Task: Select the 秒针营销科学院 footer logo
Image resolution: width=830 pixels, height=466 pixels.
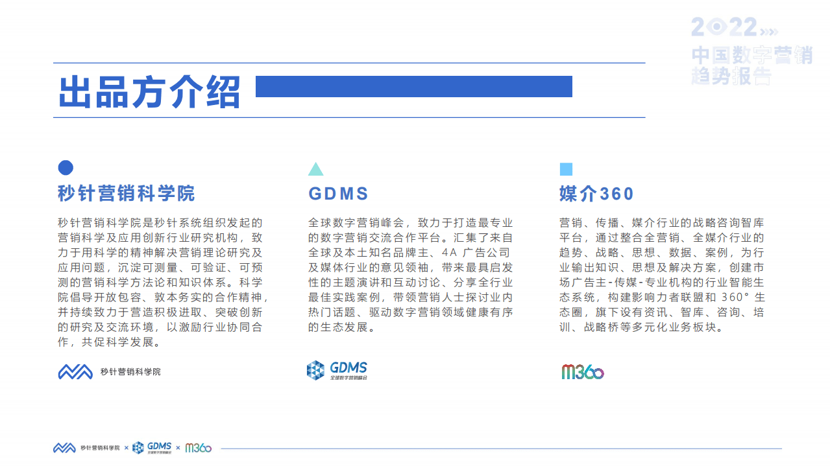Action: coord(87,447)
